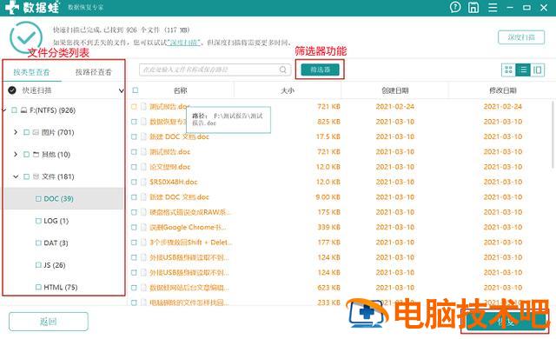Sort by 修改日期 column header
The height and width of the screenshot is (339, 556).
pos(502,90)
